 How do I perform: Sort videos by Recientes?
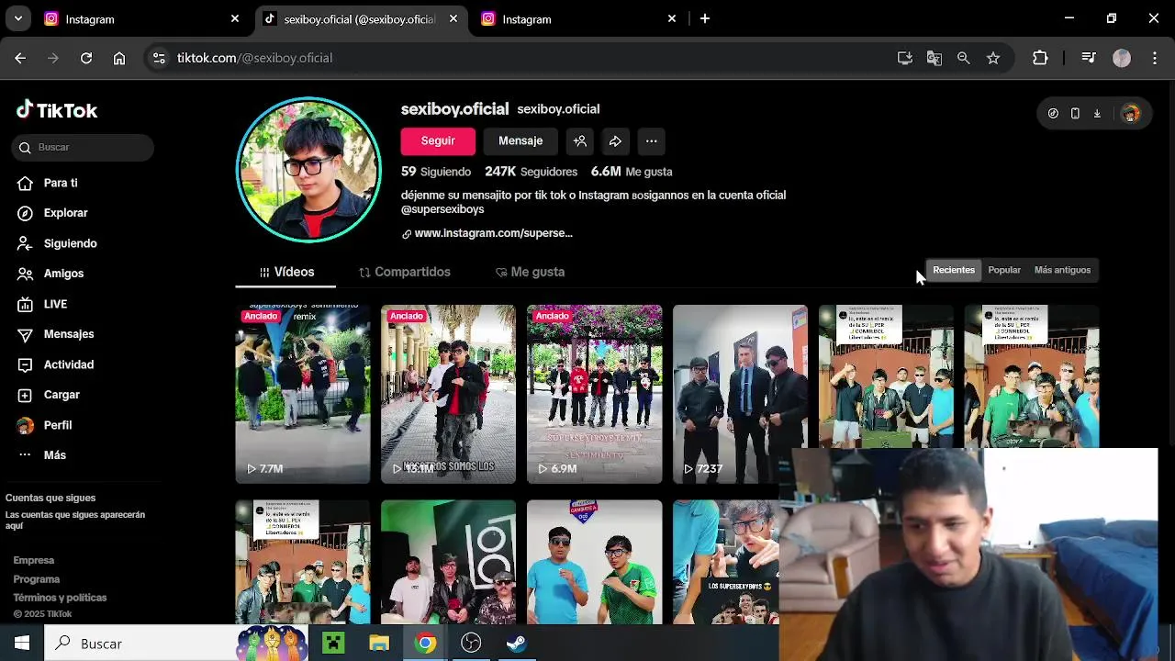[x=954, y=270]
